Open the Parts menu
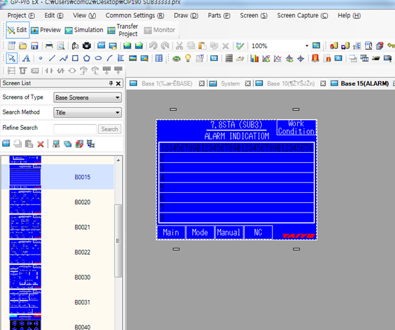 (x=219, y=15)
